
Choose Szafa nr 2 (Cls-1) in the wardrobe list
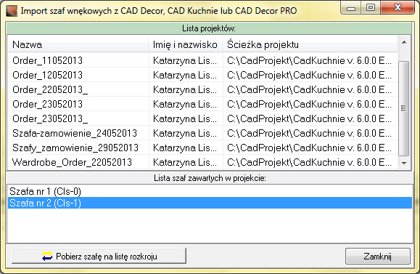point(210,203)
